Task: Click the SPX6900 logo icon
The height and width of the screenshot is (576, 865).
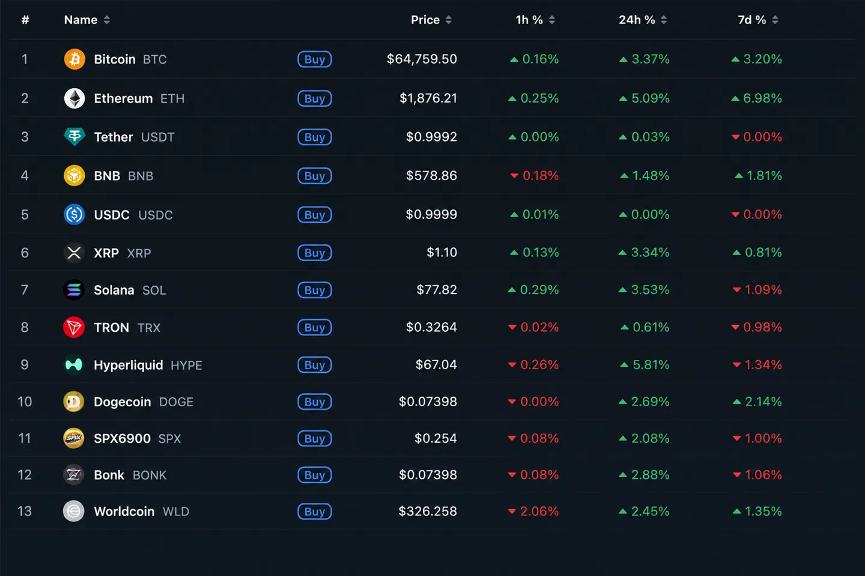Action: pyautogui.click(x=74, y=439)
